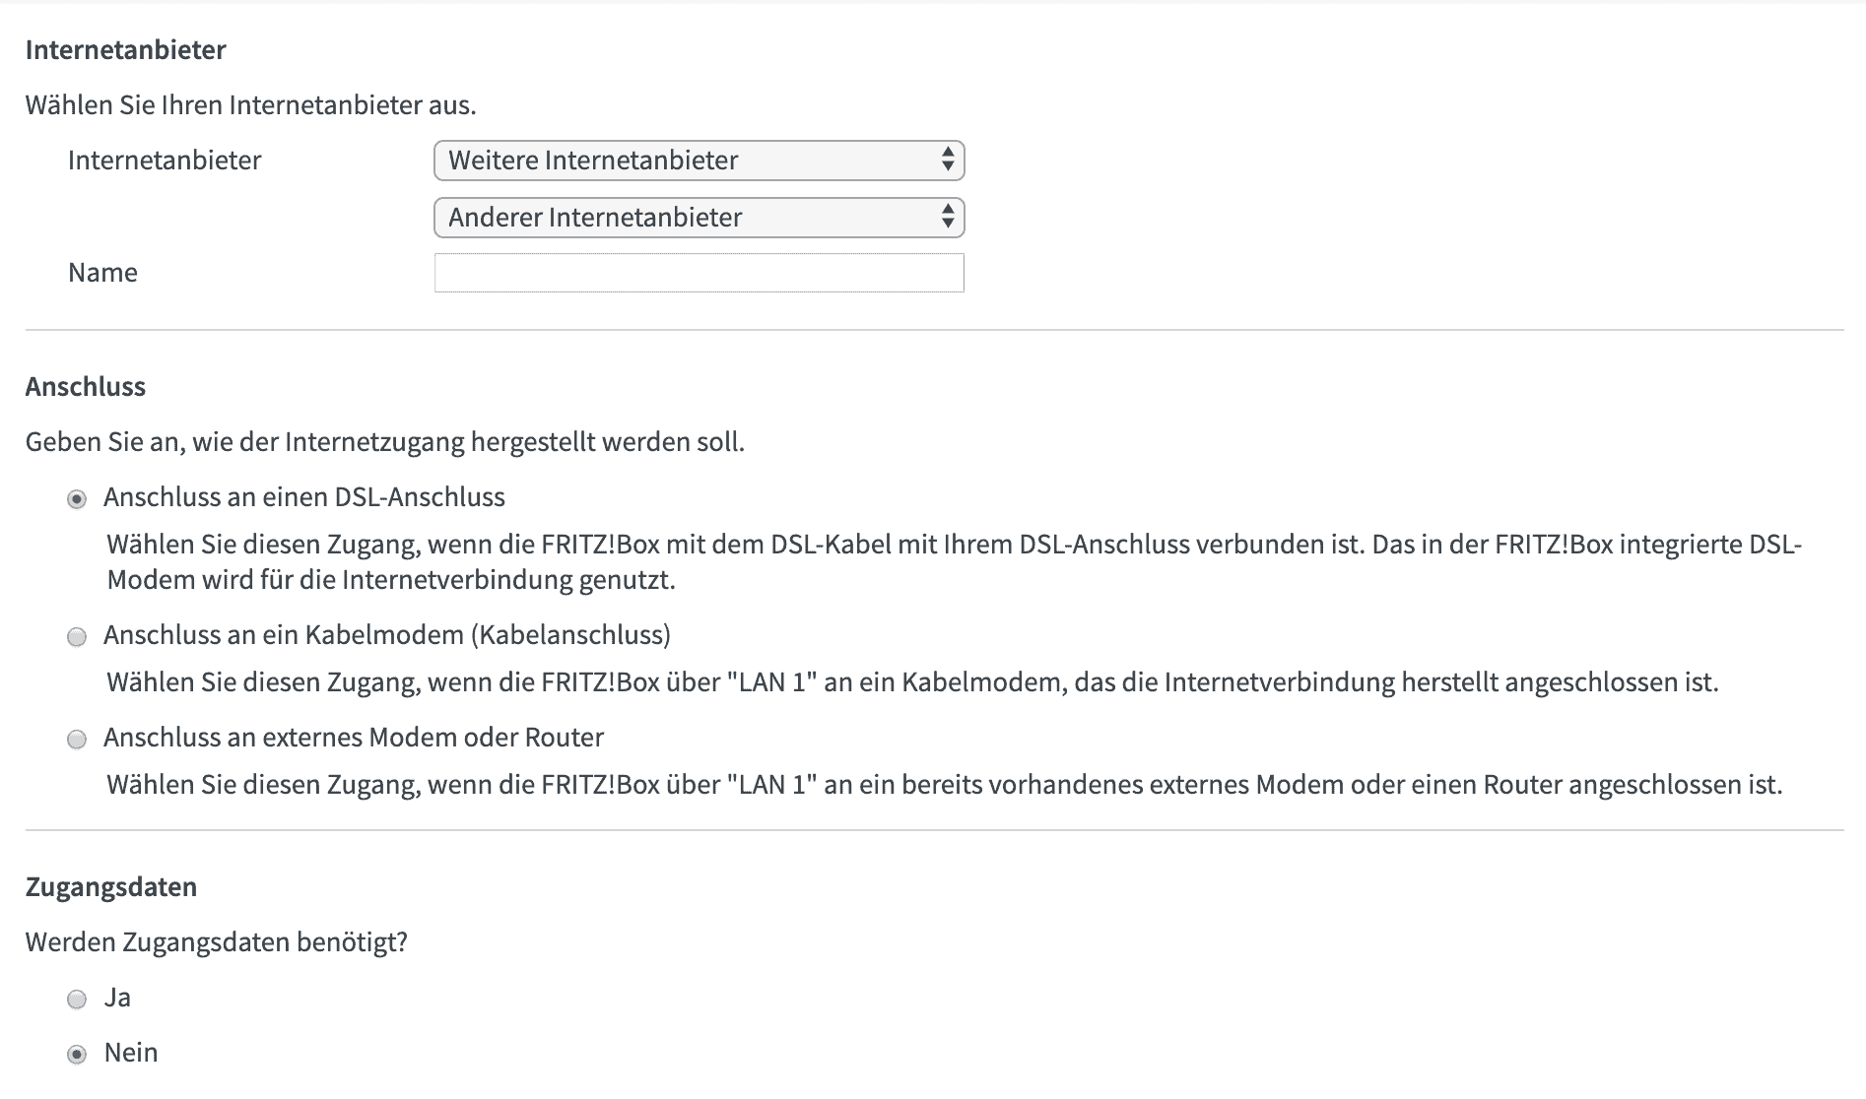Select the externes Modem oder Router radio circle
This screenshot has width=1866, height=1099.
click(x=77, y=740)
